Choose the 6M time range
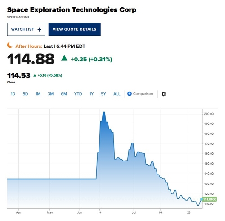The width and height of the screenshot is (225, 221). click(64, 94)
